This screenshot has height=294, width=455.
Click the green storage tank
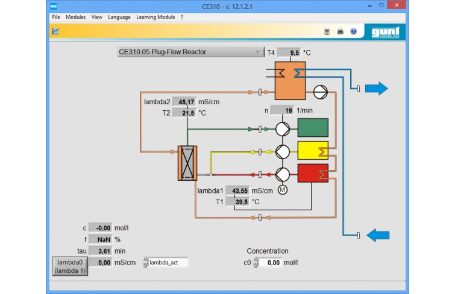pyautogui.click(x=313, y=127)
